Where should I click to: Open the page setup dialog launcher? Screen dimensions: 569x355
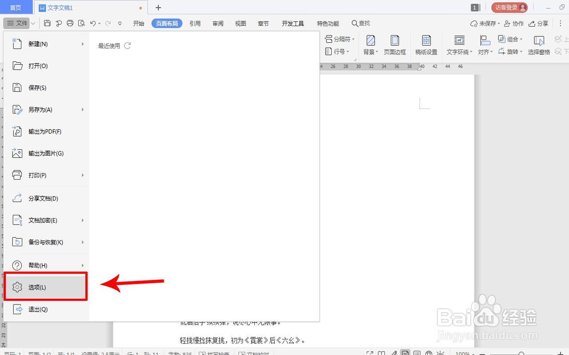[355, 59]
